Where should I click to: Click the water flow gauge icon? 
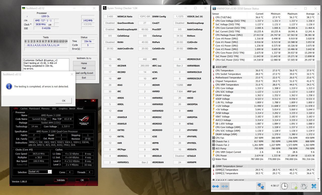pos(214,159)
